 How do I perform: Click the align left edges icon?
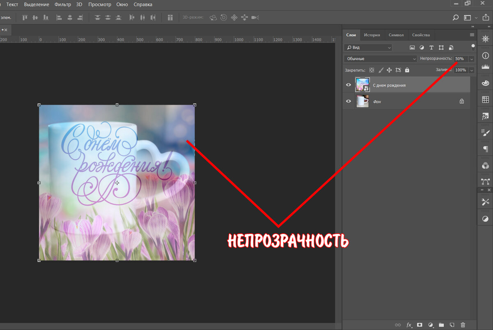(59, 18)
